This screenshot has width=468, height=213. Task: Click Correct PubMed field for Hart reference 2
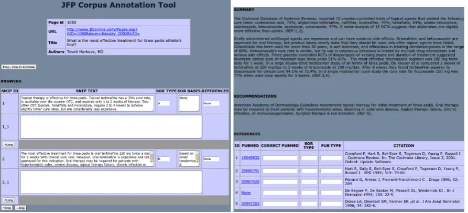tap(280, 171)
